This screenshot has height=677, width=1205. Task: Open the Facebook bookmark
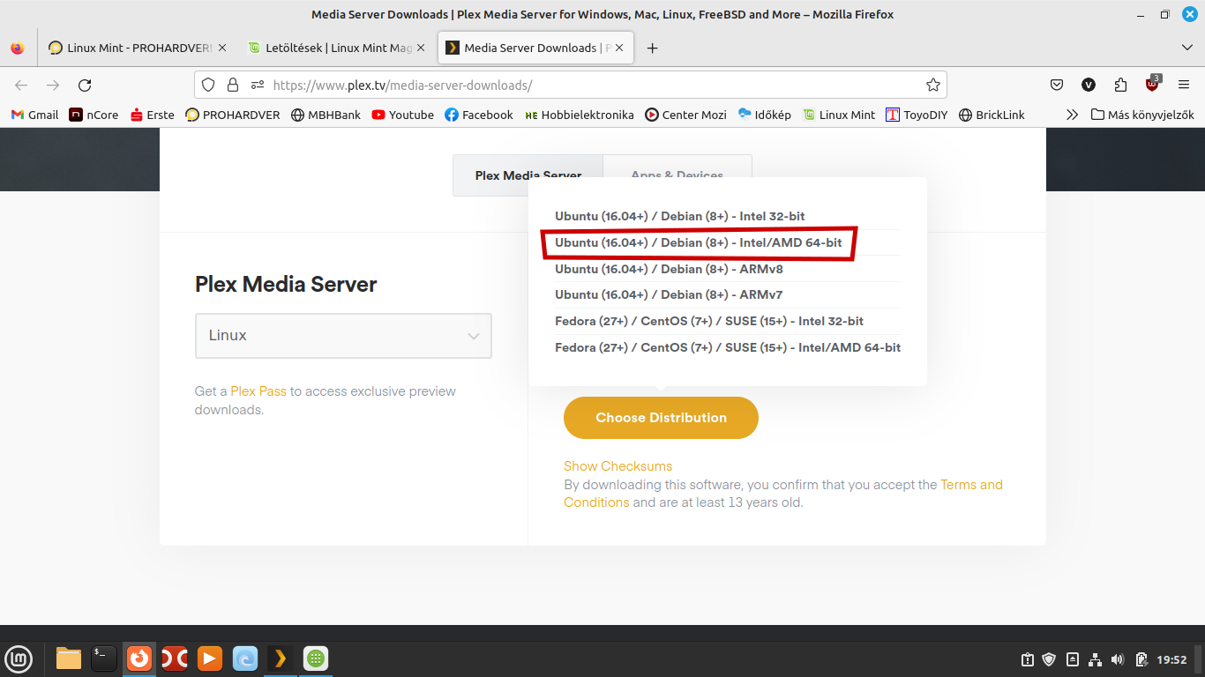pos(479,115)
